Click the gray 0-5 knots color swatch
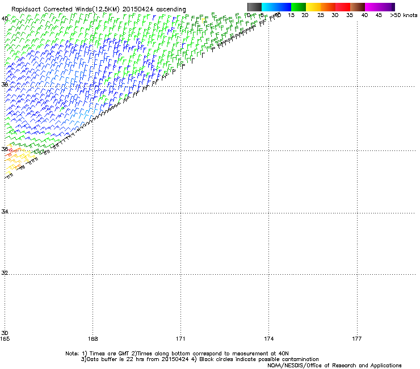The height and width of the screenshot is (369, 420). pos(254,7)
